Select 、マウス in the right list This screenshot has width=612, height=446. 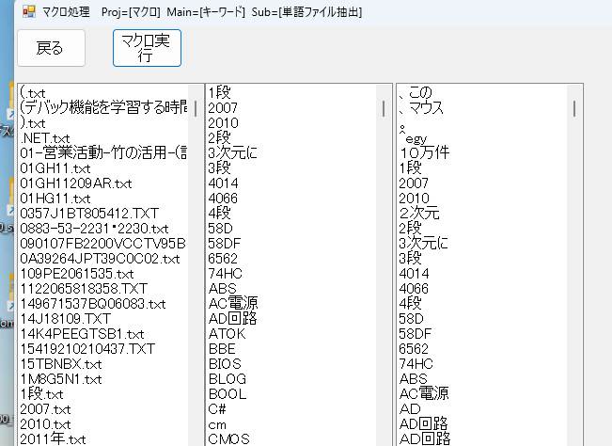point(420,108)
